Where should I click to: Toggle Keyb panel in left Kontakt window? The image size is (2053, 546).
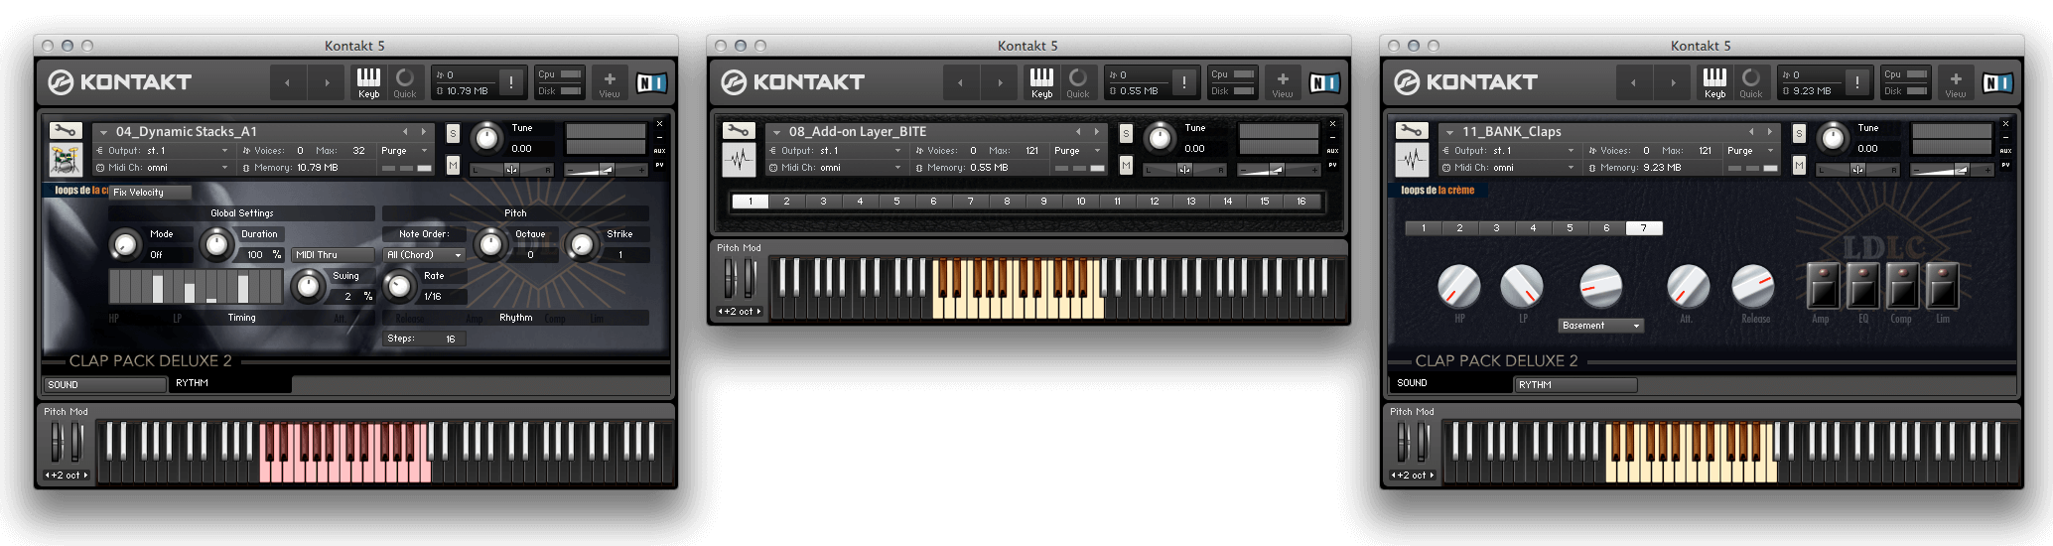point(368,82)
